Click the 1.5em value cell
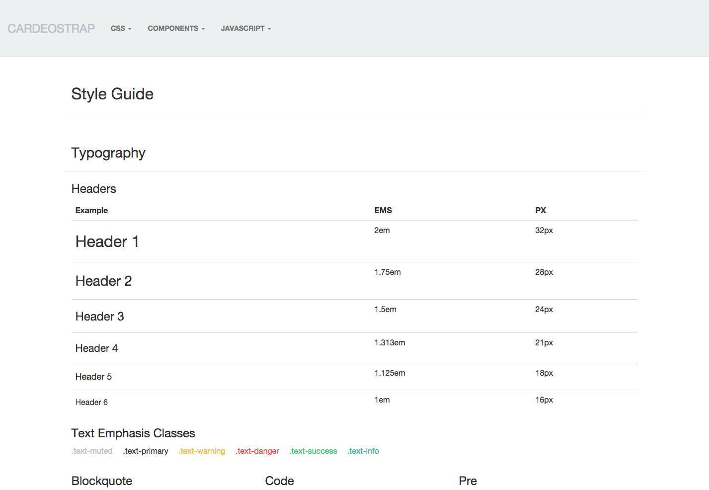The height and width of the screenshot is (490, 709). (386, 310)
